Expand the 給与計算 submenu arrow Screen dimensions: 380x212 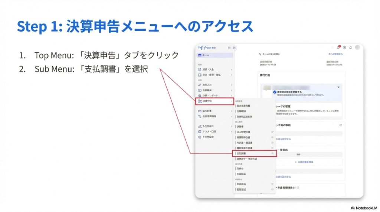click(x=231, y=111)
